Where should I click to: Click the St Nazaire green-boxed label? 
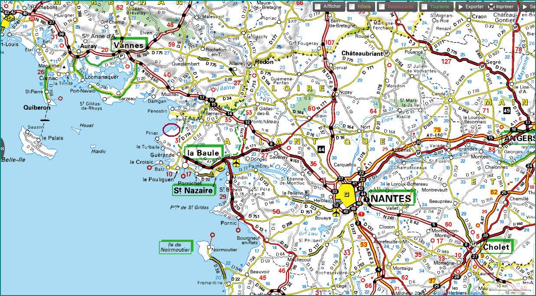coord(193,190)
